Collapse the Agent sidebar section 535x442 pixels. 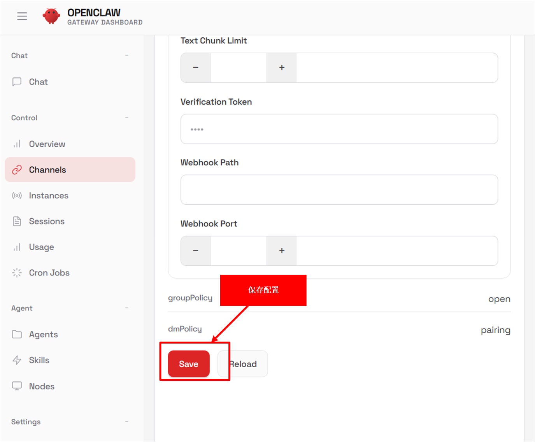click(x=126, y=308)
